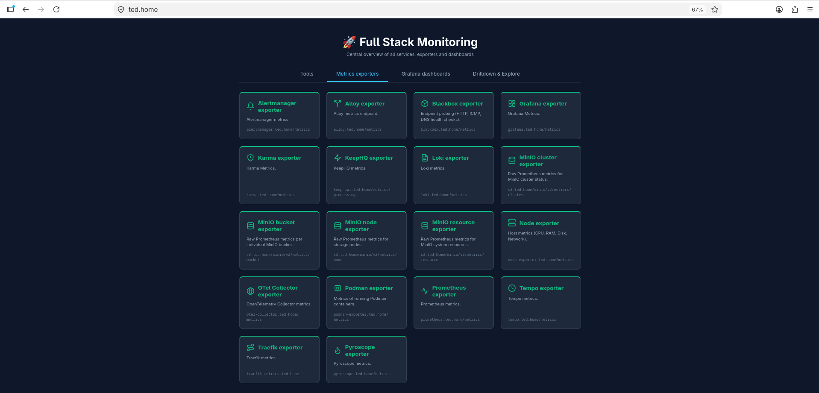Click the 67% zoom level indicator
Image resolution: width=819 pixels, height=393 pixels.
(697, 9)
